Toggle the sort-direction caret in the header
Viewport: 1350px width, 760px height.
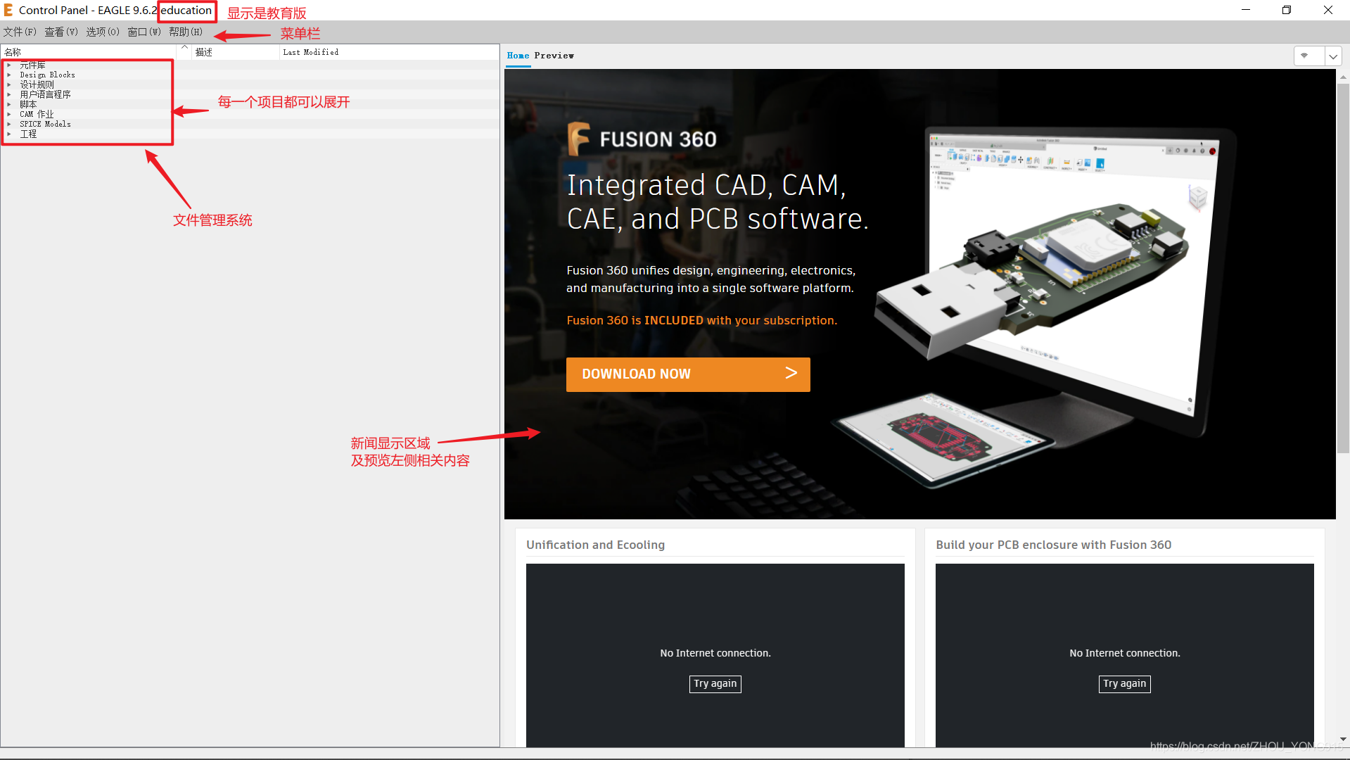coord(184,48)
